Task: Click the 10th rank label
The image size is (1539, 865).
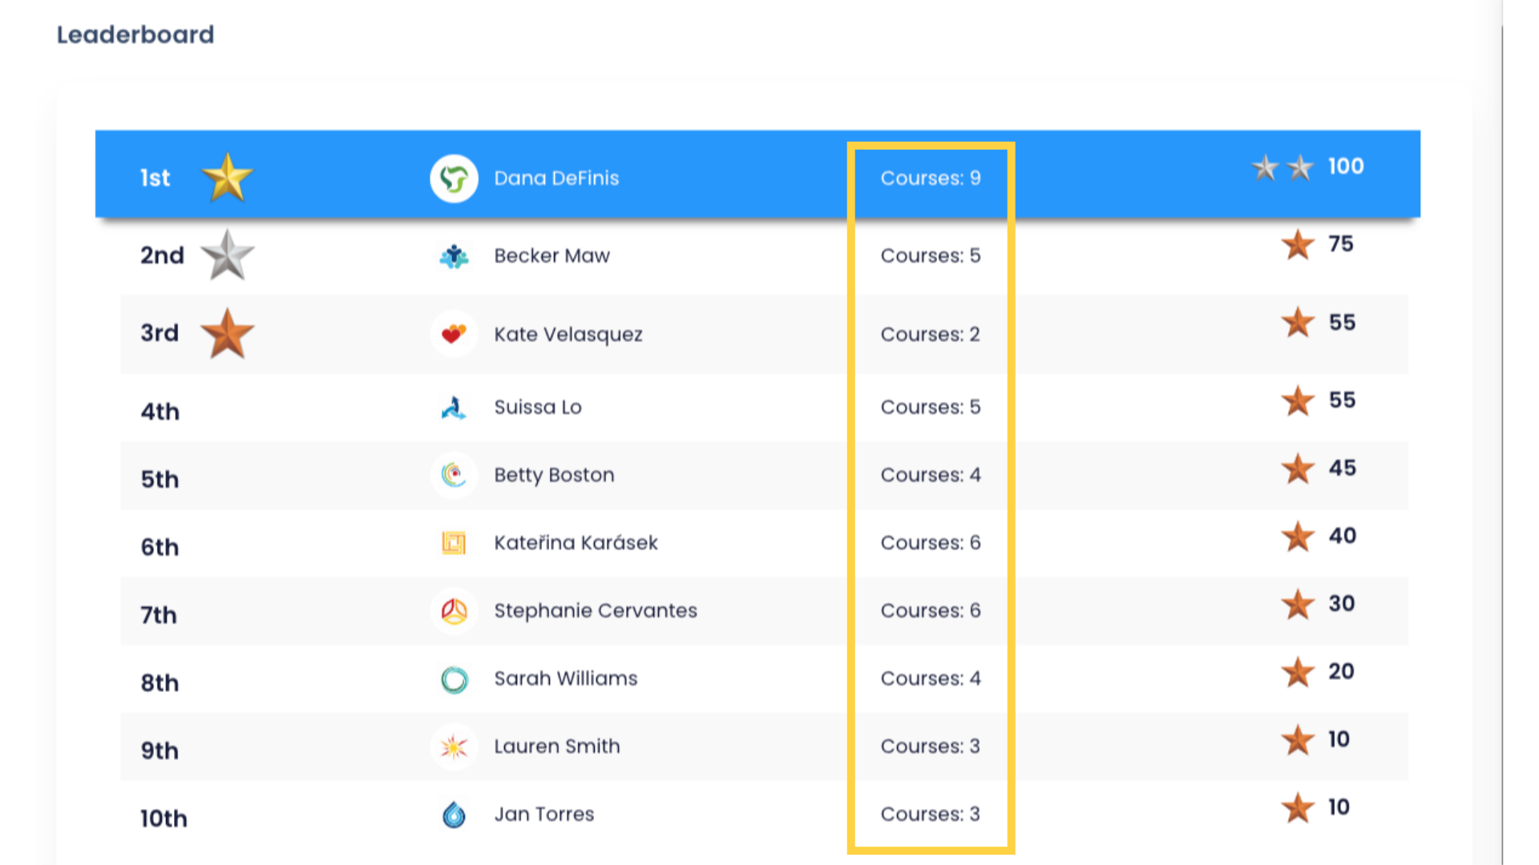Action: (164, 819)
